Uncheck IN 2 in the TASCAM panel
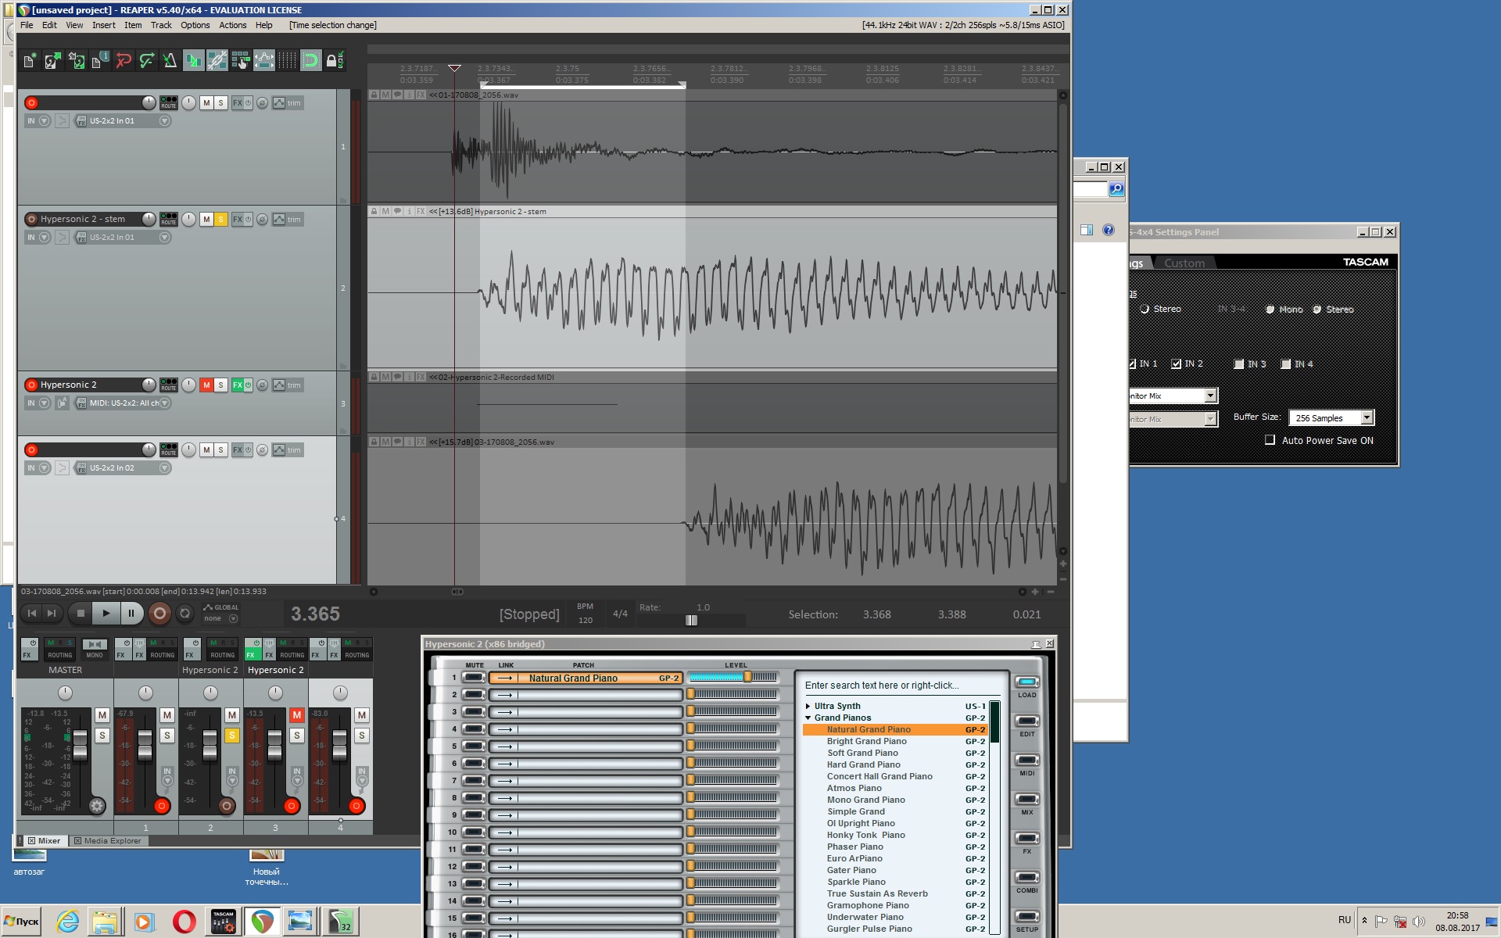This screenshot has width=1501, height=938. [1176, 363]
